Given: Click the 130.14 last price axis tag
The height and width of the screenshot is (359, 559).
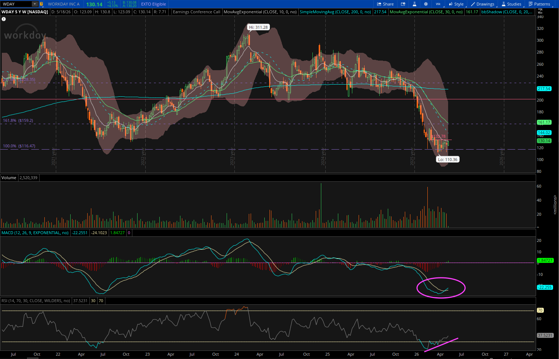Looking at the screenshot, I should (544, 141).
